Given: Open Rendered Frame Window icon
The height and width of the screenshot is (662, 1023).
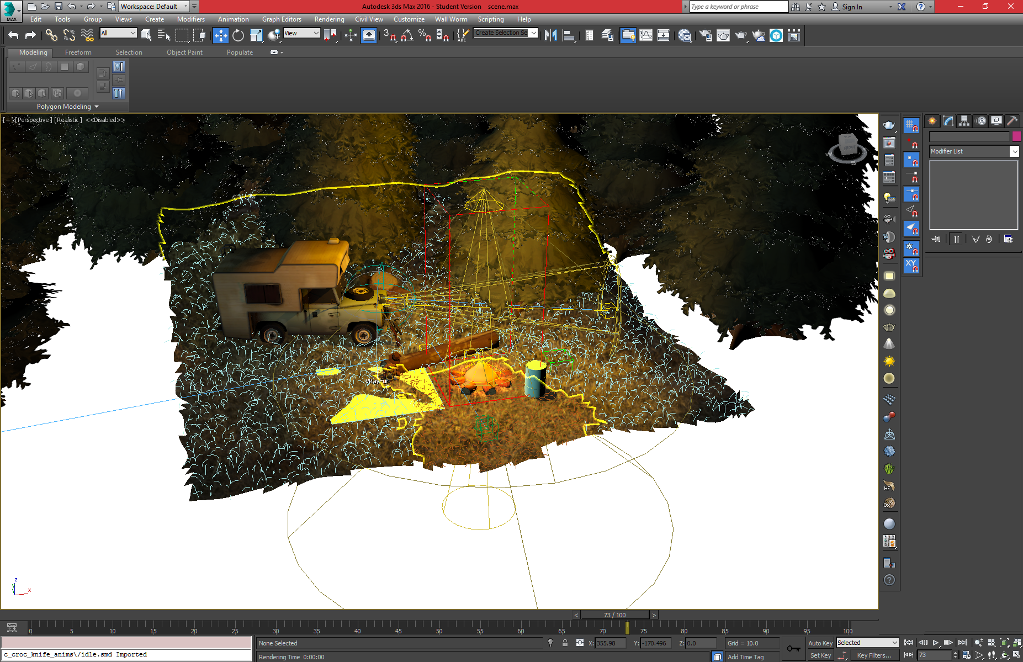Looking at the screenshot, I should tap(723, 36).
